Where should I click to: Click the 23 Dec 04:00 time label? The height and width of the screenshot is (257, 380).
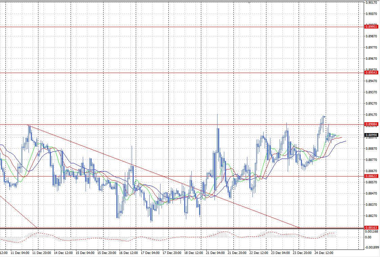point(281,253)
